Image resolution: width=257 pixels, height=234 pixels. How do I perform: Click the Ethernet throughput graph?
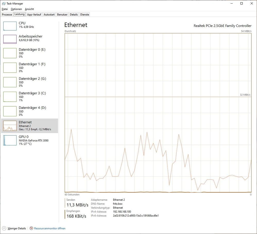pos(158,113)
